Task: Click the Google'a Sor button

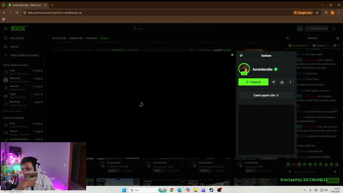Action: click(x=303, y=13)
